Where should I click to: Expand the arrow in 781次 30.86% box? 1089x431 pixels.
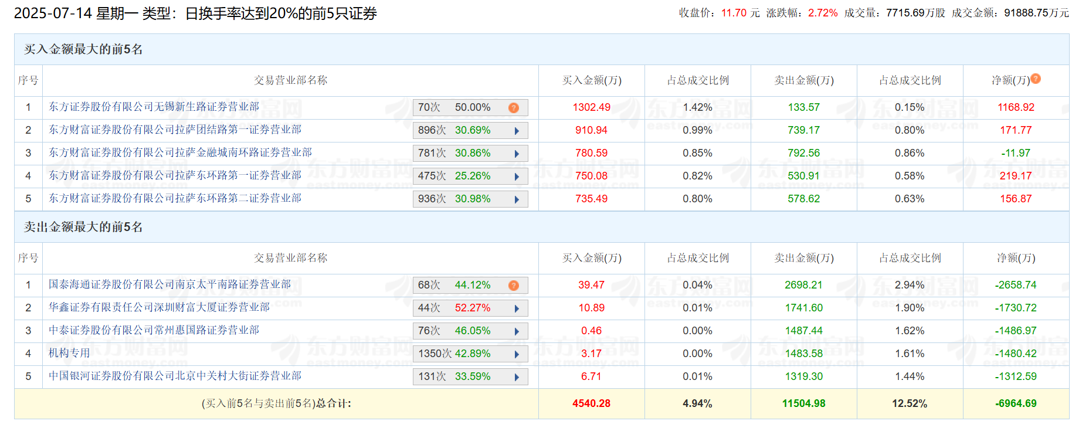click(517, 154)
